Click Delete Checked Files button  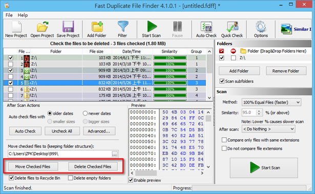coord(93,166)
